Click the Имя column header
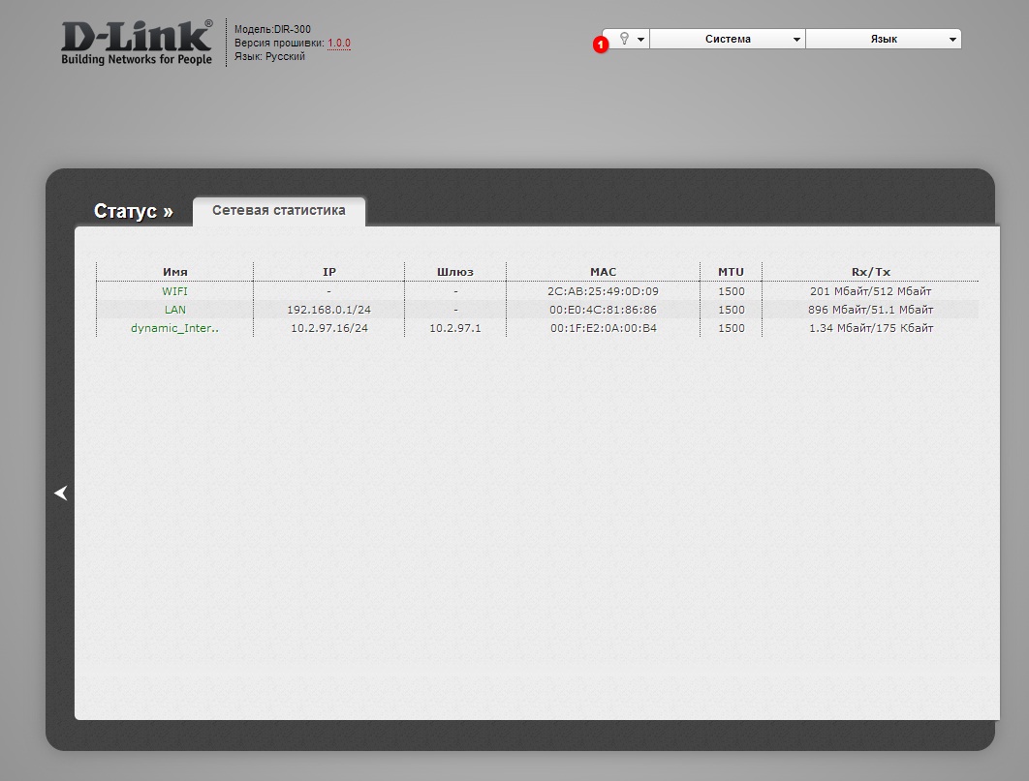1029x781 pixels. 175,272
